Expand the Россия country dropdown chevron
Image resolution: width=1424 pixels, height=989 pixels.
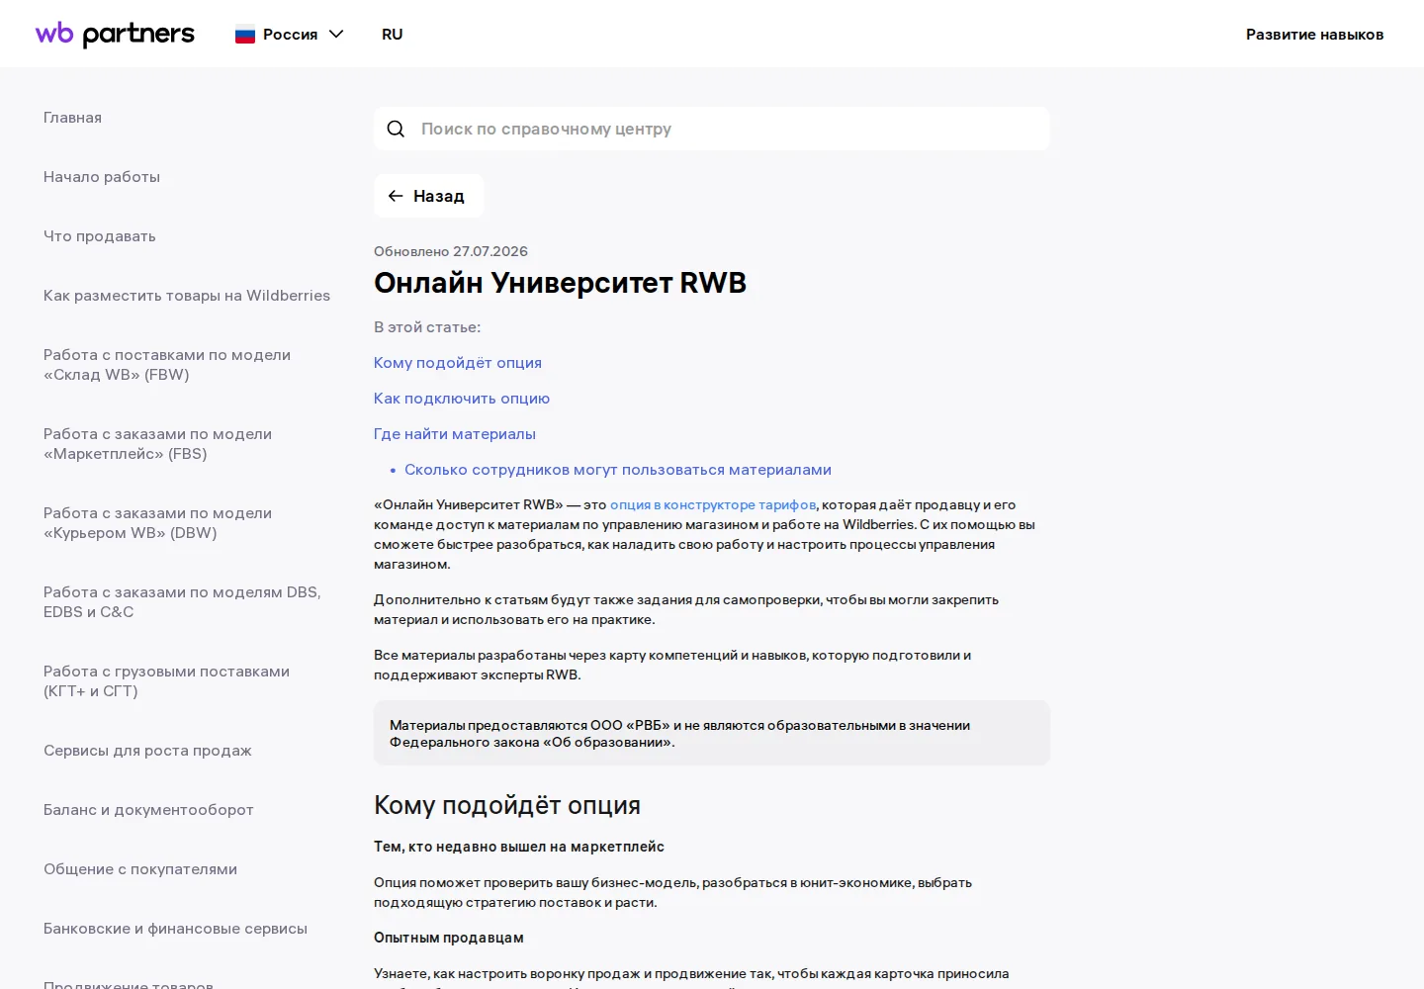coord(336,34)
